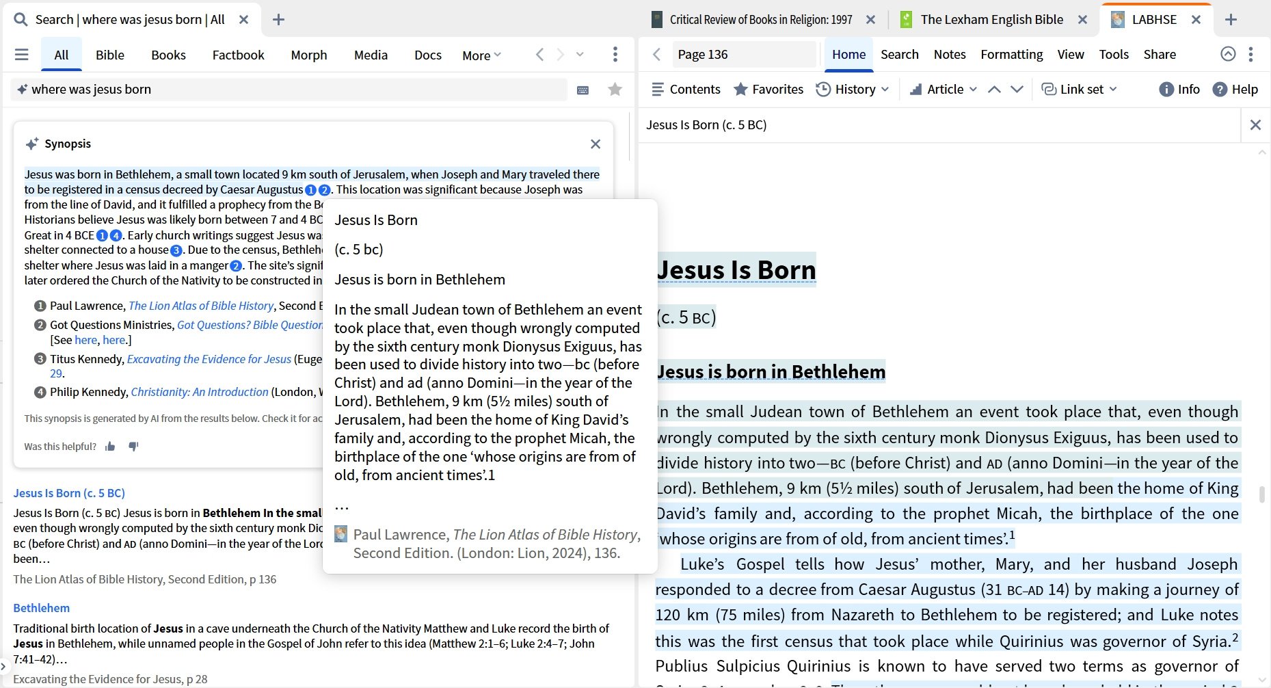This screenshot has height=688, width=1271.
Task: Open footnote 1 after 'ancient times'
Action: coord(1013,535)
